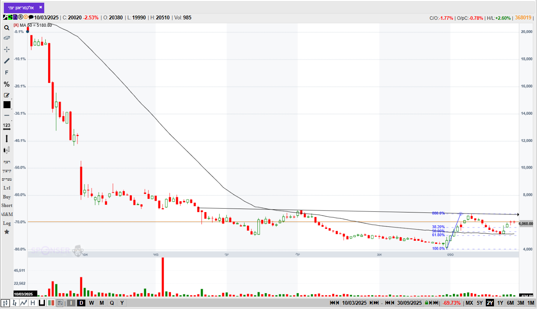Viewport: 537px width, 309px height.
Task: Jump end date back with double-left arrow
Action: [387, 303]
